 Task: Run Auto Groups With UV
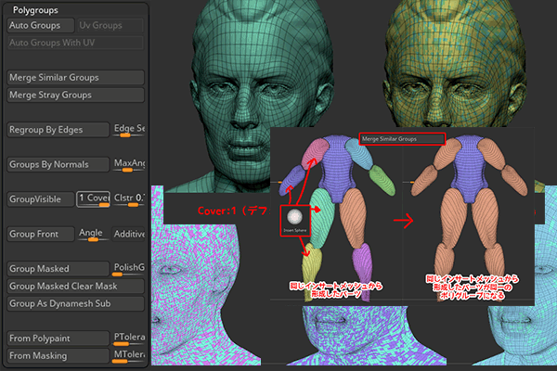pyautogui.click(x=74, y=43)
